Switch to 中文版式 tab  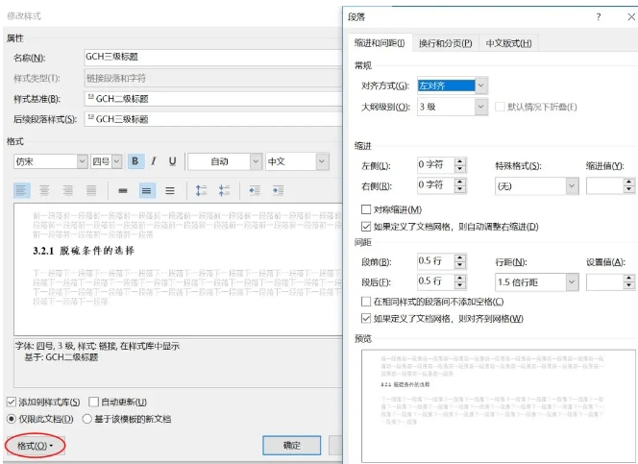(508, 43)
